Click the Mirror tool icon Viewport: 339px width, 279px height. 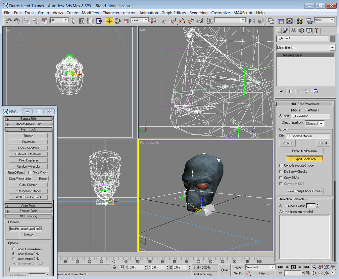(252, 21)
